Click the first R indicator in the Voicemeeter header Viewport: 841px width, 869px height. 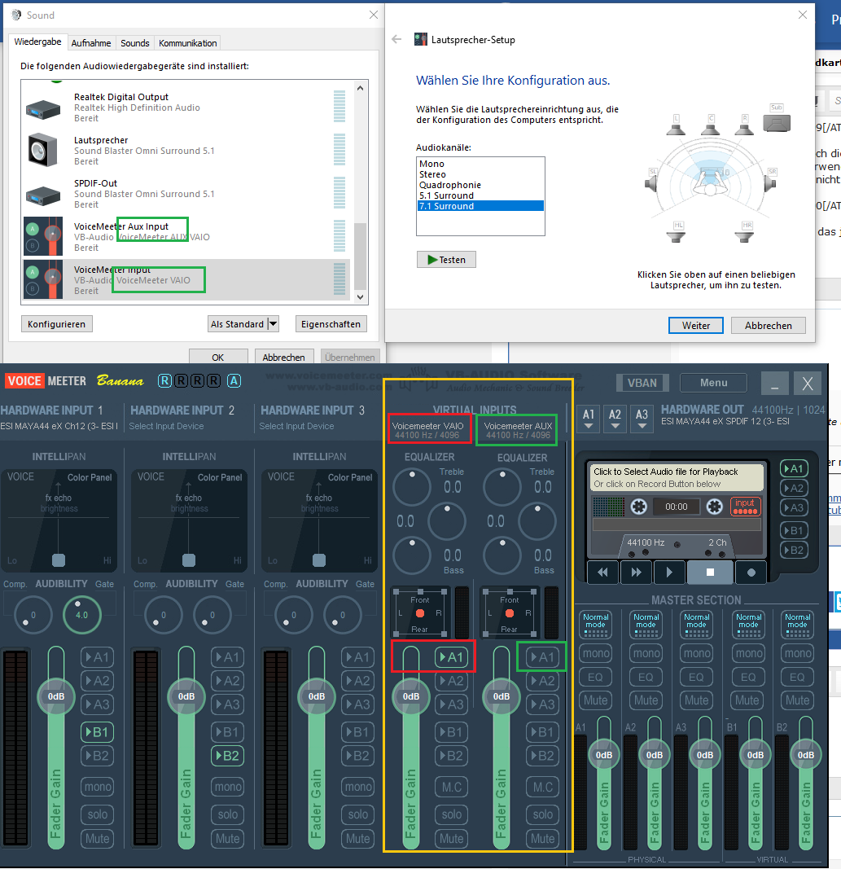164,380
